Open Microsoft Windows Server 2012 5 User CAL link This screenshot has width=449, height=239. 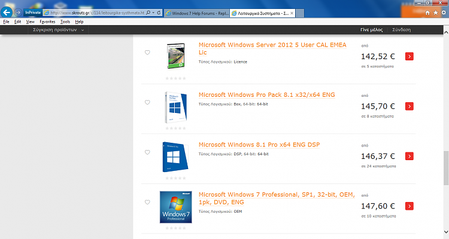coord(272,48)
